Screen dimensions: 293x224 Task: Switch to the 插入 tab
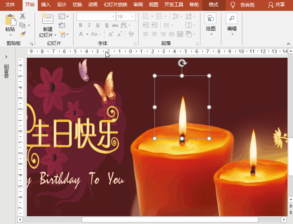pos(46,5)
